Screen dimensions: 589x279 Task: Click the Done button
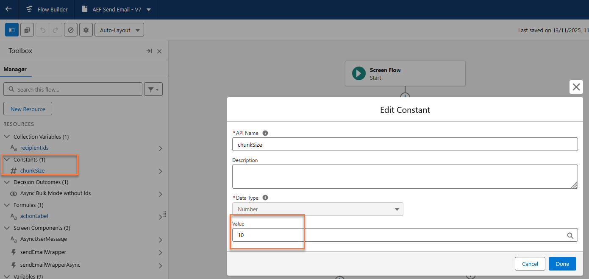pyautogui.click(x=562, y=264)
